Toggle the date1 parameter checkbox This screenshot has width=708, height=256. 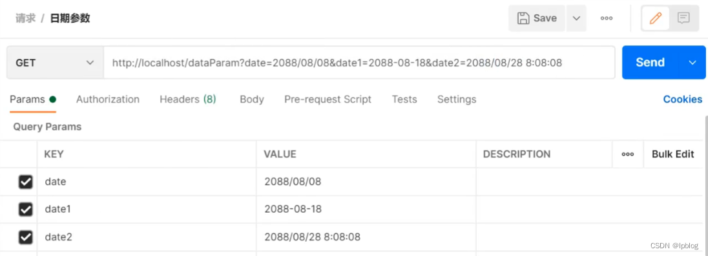[25, 209]
